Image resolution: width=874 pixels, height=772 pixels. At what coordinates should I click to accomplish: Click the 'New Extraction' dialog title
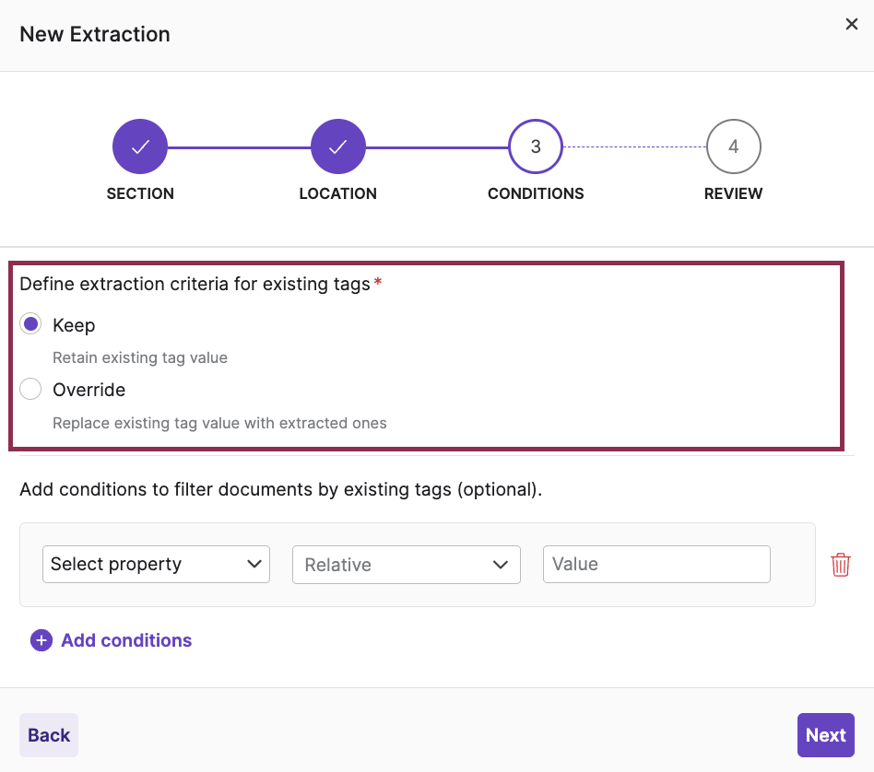pos(95,34)
